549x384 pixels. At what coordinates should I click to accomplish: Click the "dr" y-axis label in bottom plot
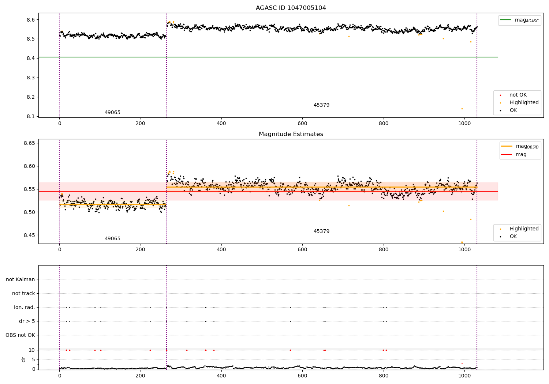click(24, 359)
